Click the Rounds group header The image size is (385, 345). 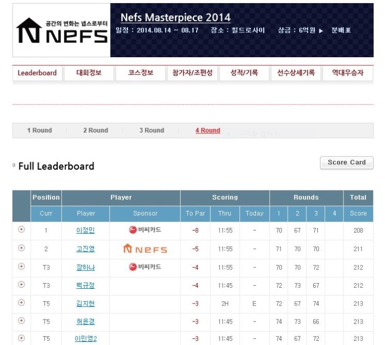(306, 197)
